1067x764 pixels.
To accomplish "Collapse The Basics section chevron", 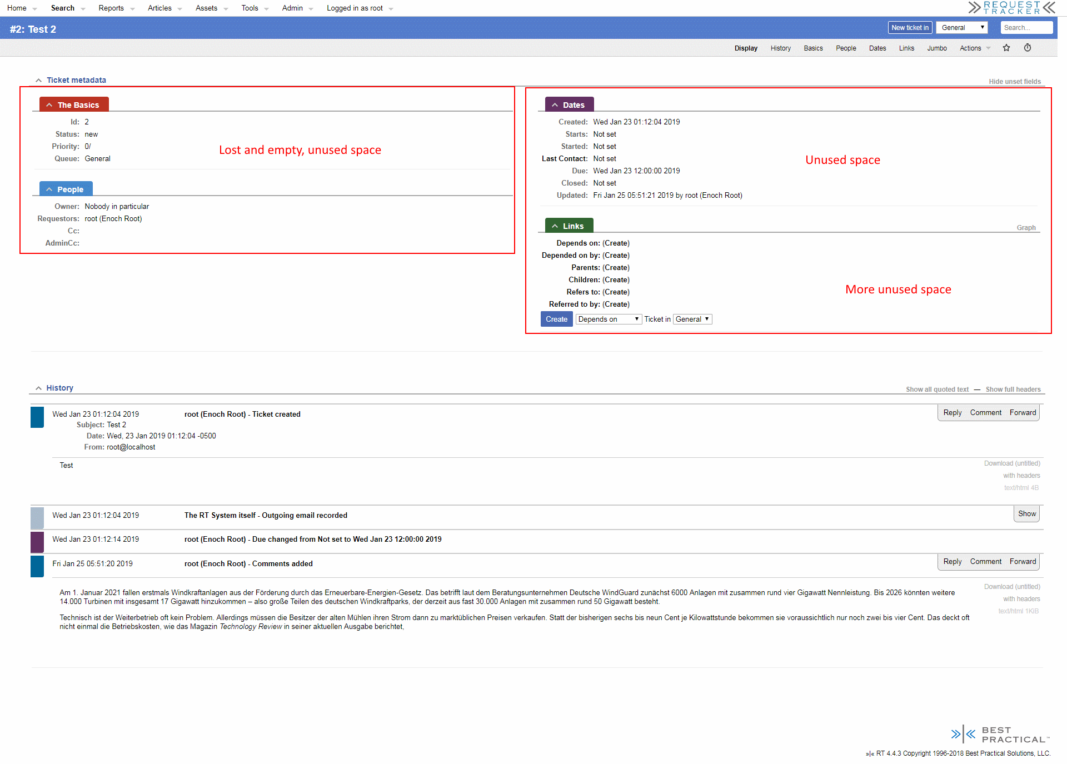I will [49, 105].
